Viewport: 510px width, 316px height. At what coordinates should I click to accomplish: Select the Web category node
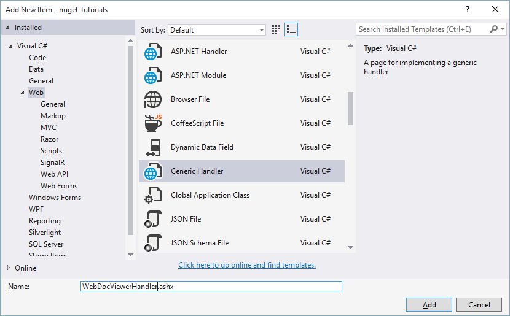coord(36,93)
